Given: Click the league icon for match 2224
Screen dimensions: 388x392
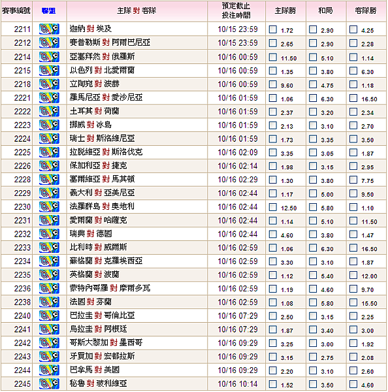Looking at the screenshot, I should point(49,139).
